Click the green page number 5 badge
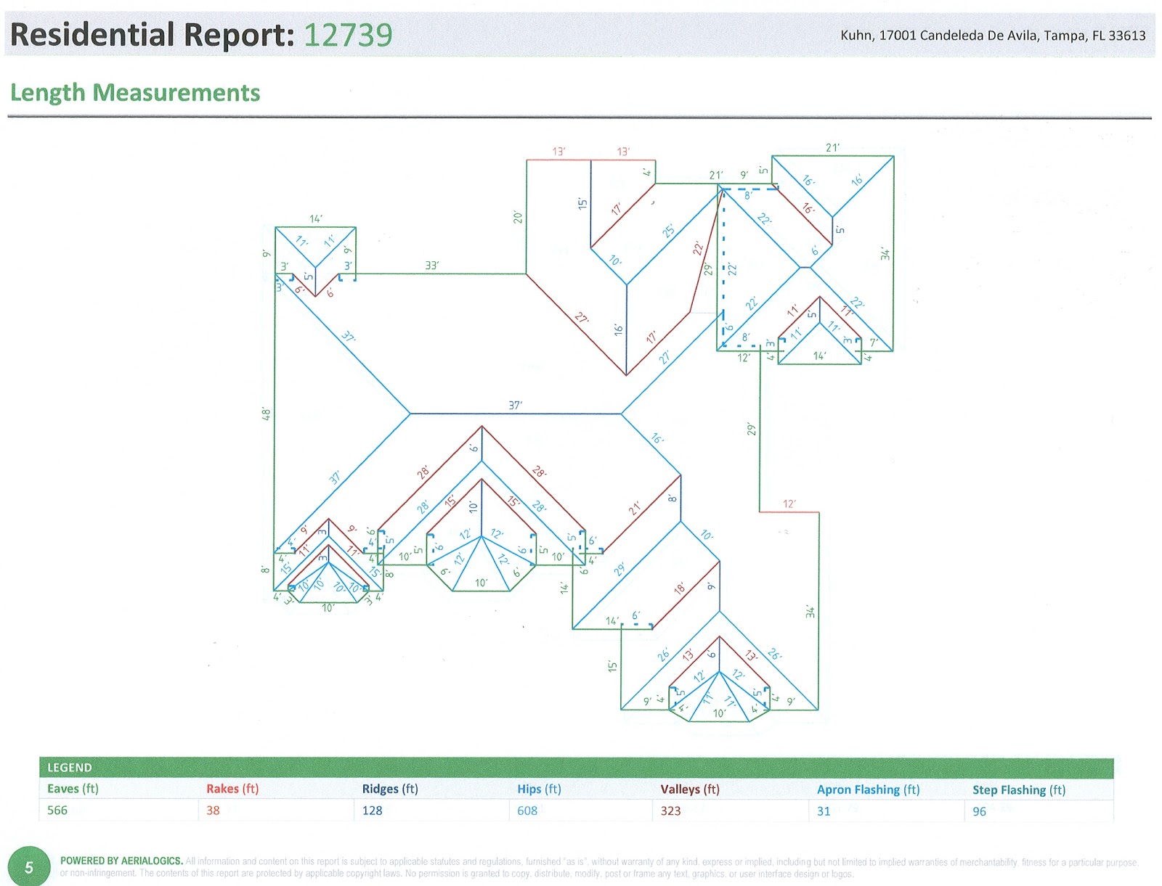Screen dimensions: 1162x886 click(29, 865)
